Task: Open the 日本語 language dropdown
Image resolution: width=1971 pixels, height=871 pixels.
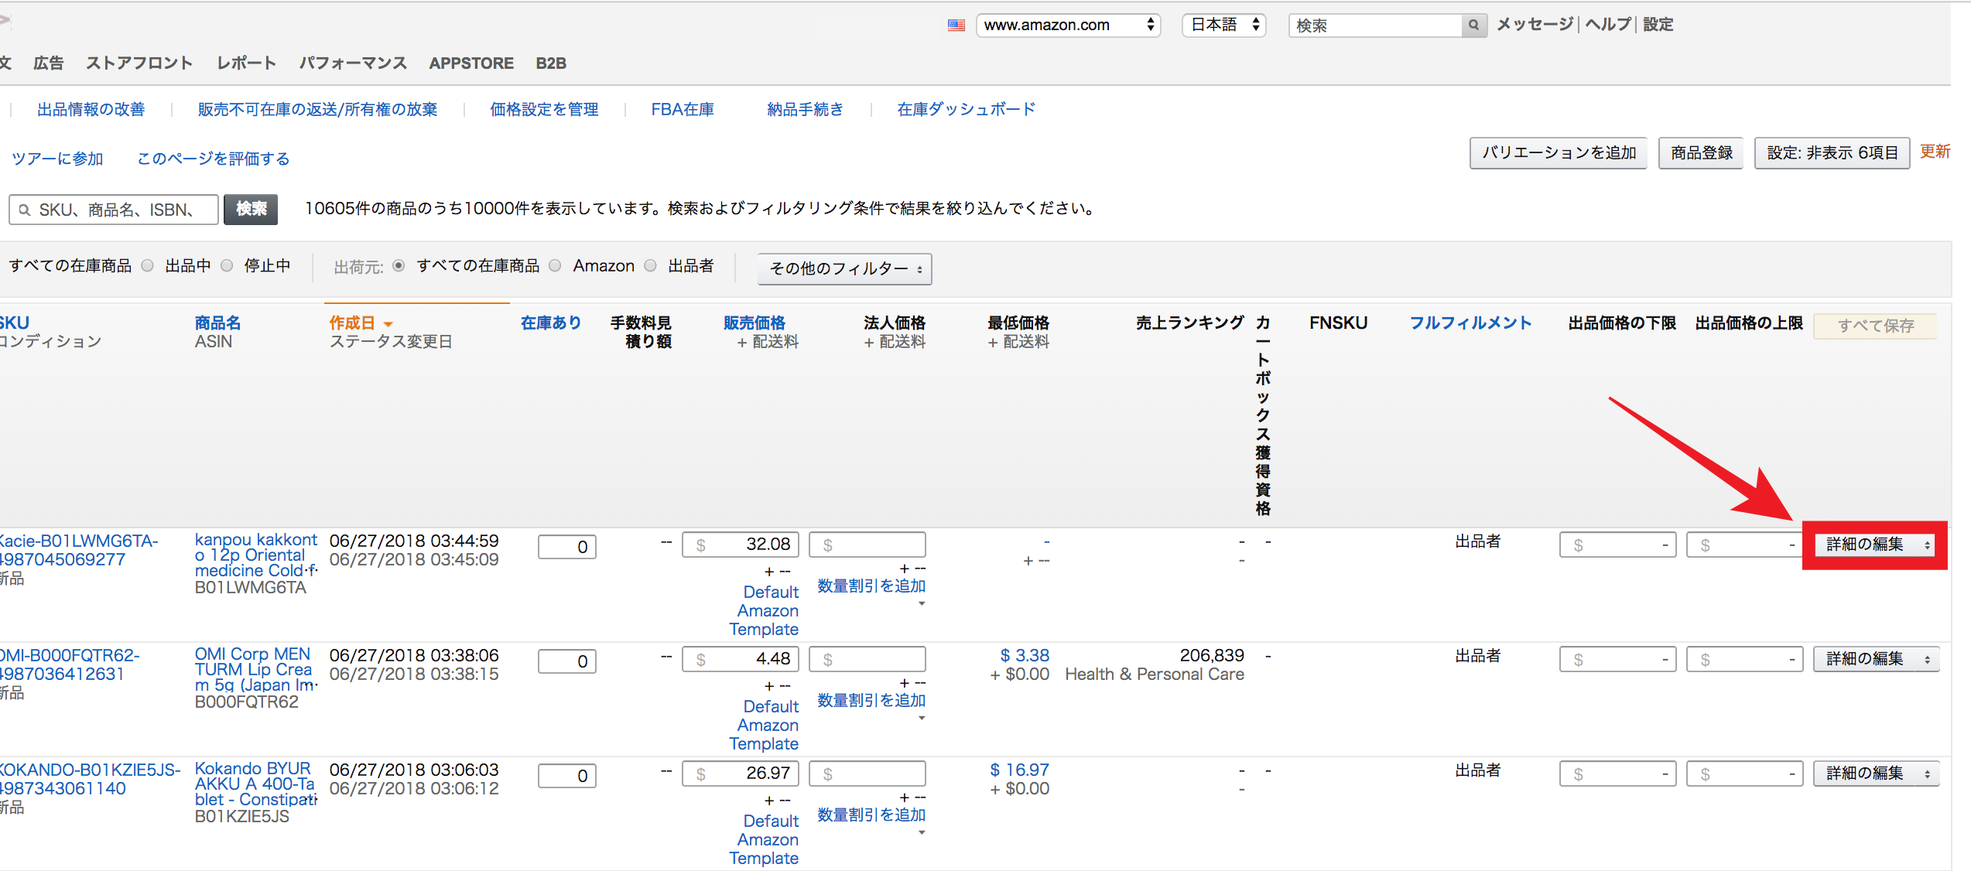Action: 1224,25
